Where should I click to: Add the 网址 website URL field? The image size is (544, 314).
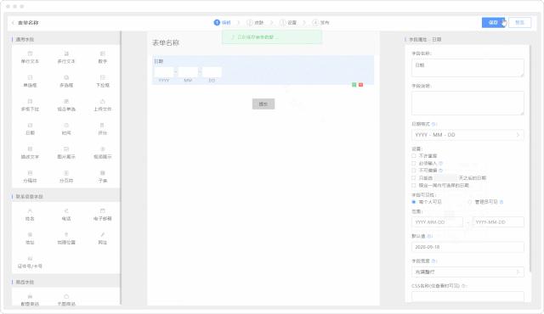tap(102, 238)
